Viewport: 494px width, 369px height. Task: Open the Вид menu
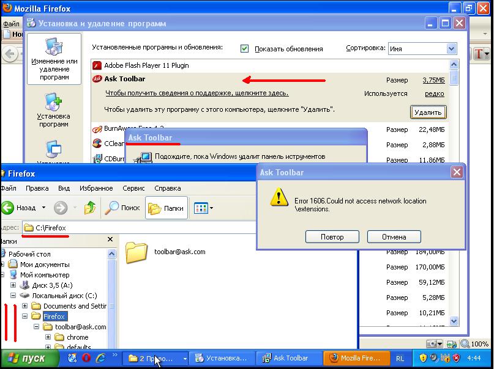point(64,188)
